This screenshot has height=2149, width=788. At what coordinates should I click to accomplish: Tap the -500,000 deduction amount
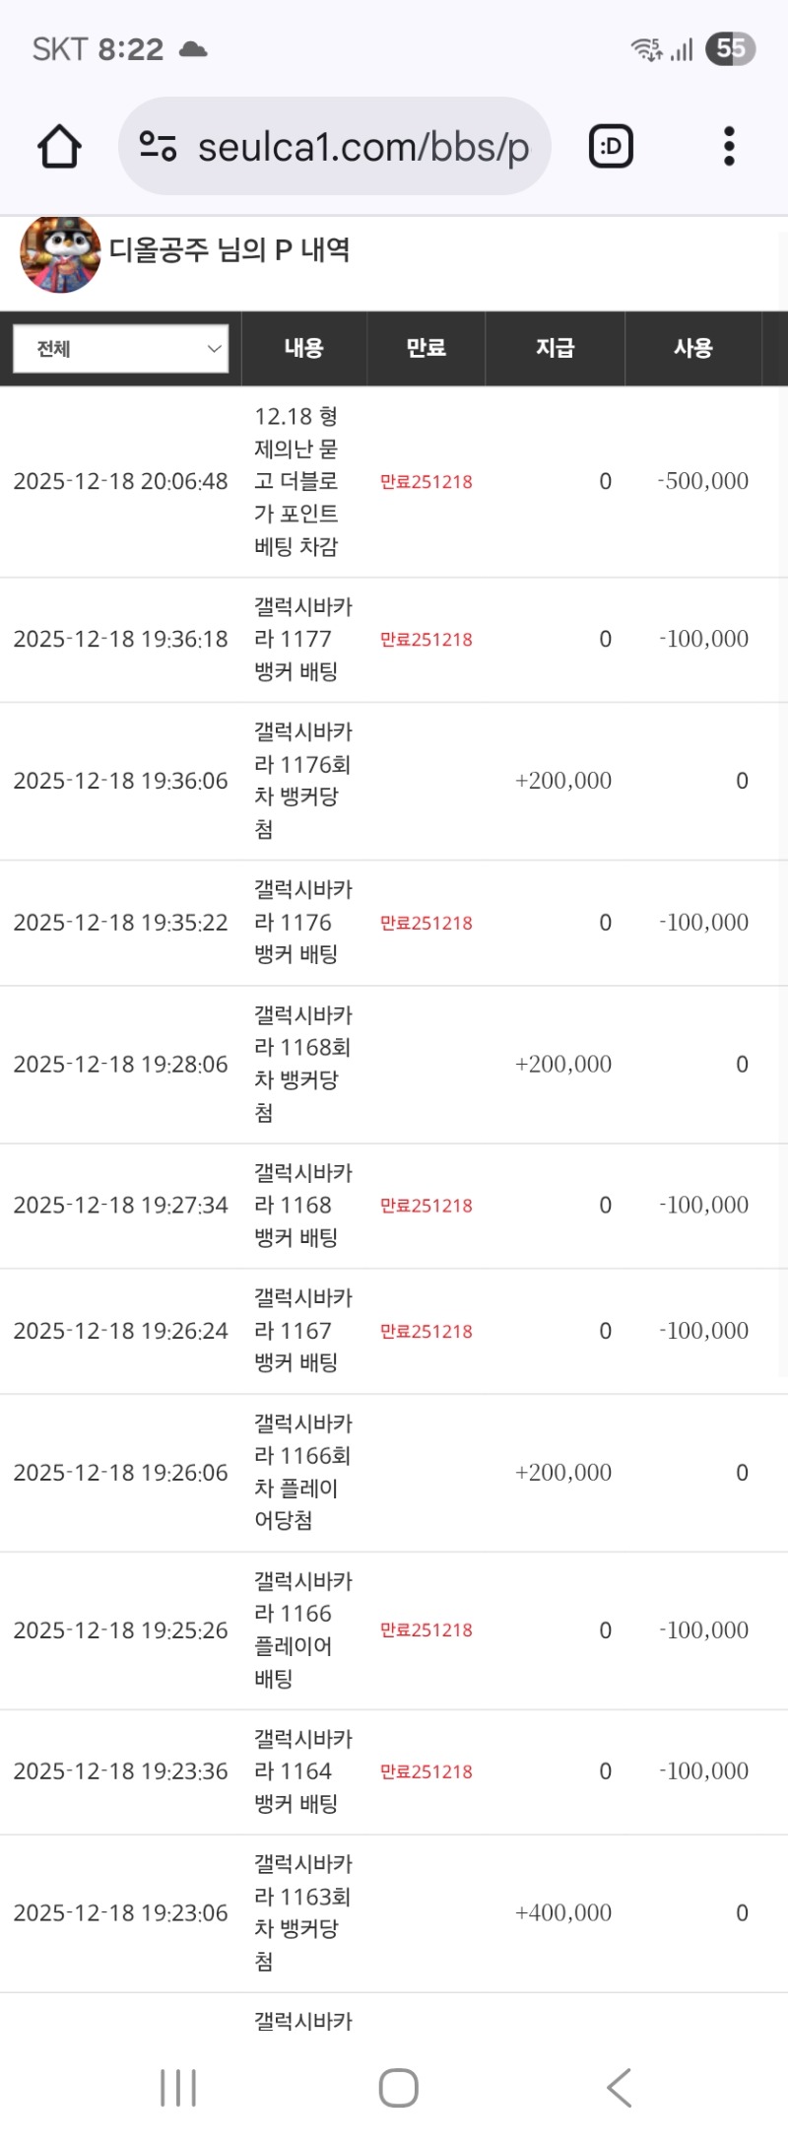point(703,482)
